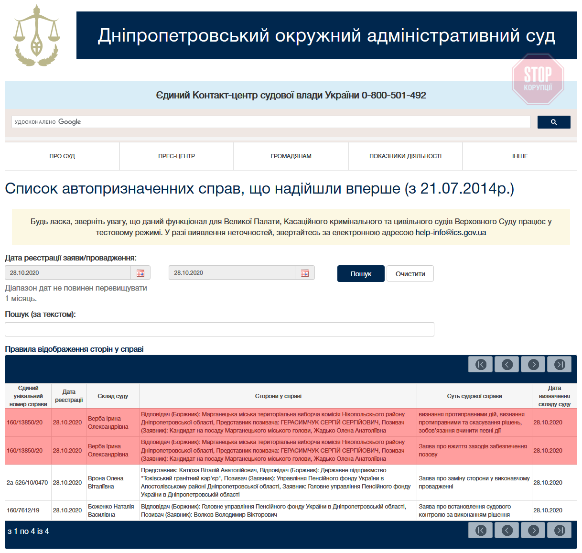
Task: Click the magnifier icon to run site search
Action: (553, 122)
